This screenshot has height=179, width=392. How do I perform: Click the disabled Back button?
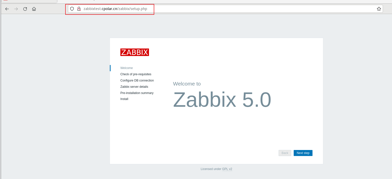coord(285,153)
